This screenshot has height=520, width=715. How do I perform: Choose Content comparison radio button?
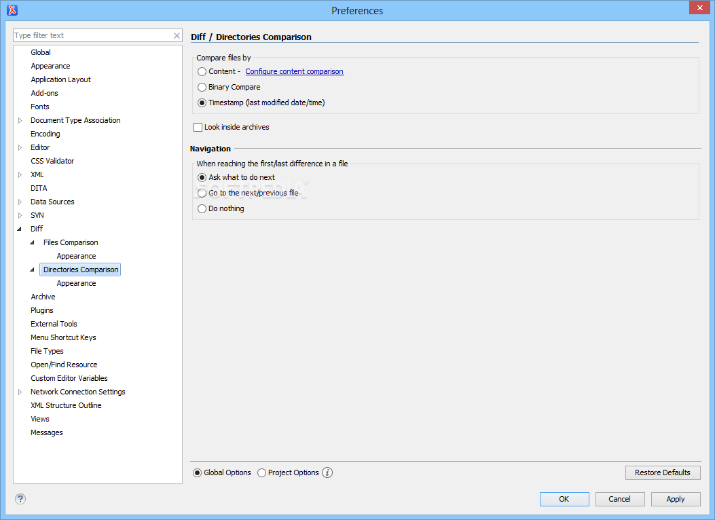pyautogui.click(x=202, y=71)
